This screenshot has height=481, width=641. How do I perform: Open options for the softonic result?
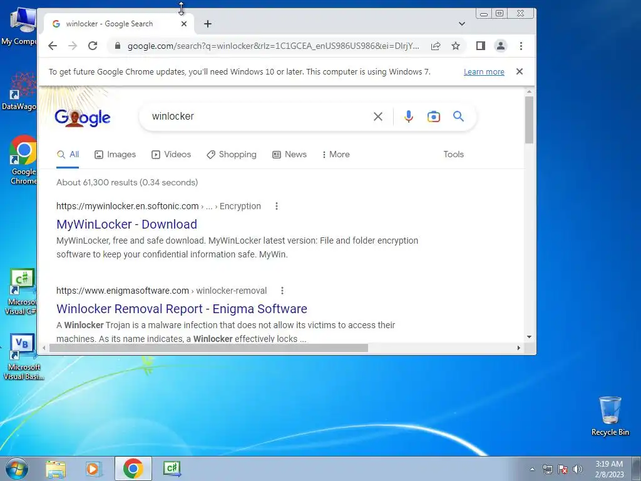277,206
